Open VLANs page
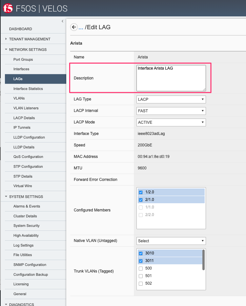The image size is (246, 306). [x=19, y=98]
